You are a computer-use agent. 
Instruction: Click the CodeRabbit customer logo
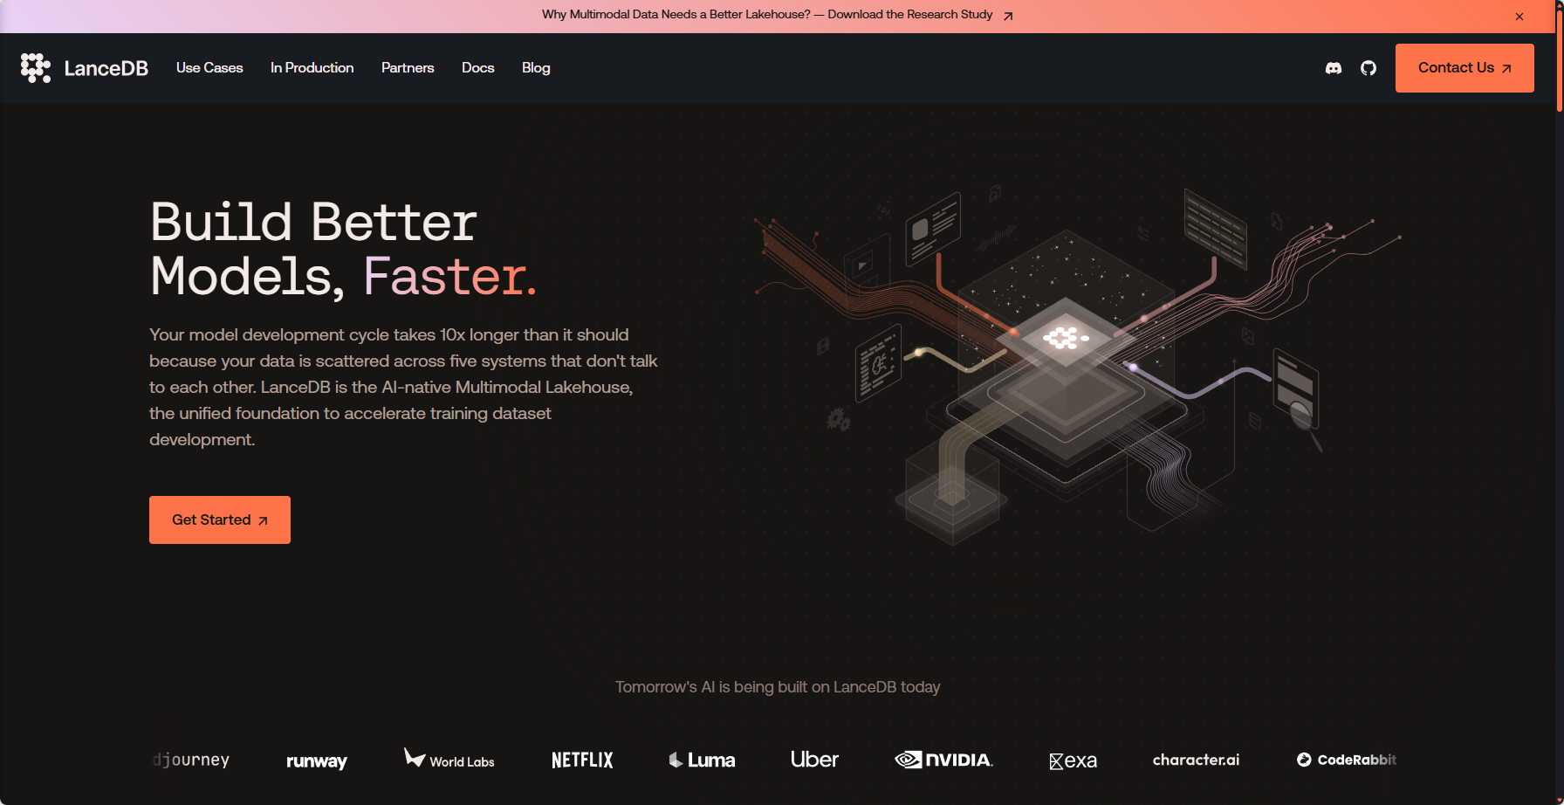[x=1347, y=760]
